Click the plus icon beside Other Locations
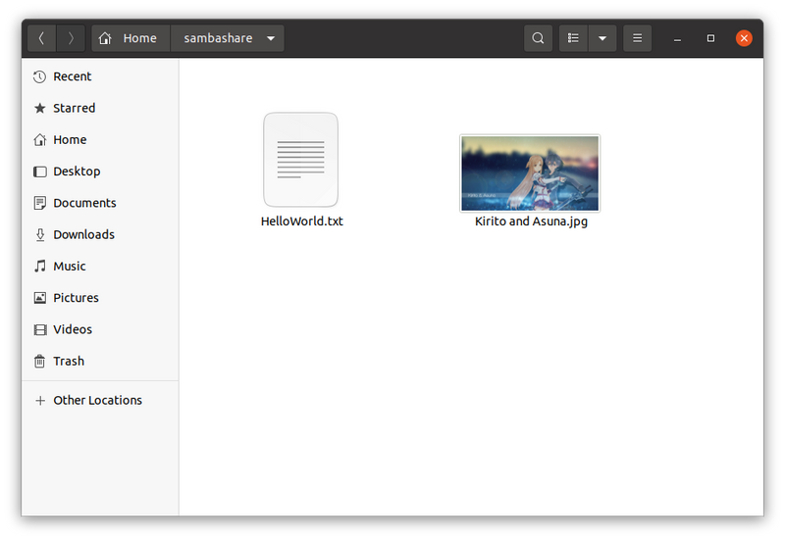Viewport: 785px width, 540px height. (39, 401)
